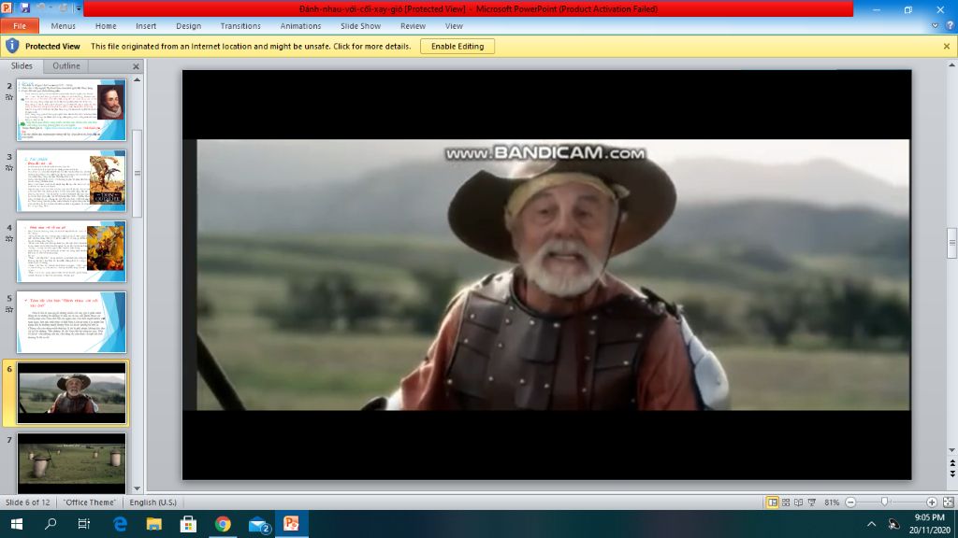Viewport: 958px width, 538px height.
Task: Click animation star icon beside slide 3
Action: pos(9,168)
